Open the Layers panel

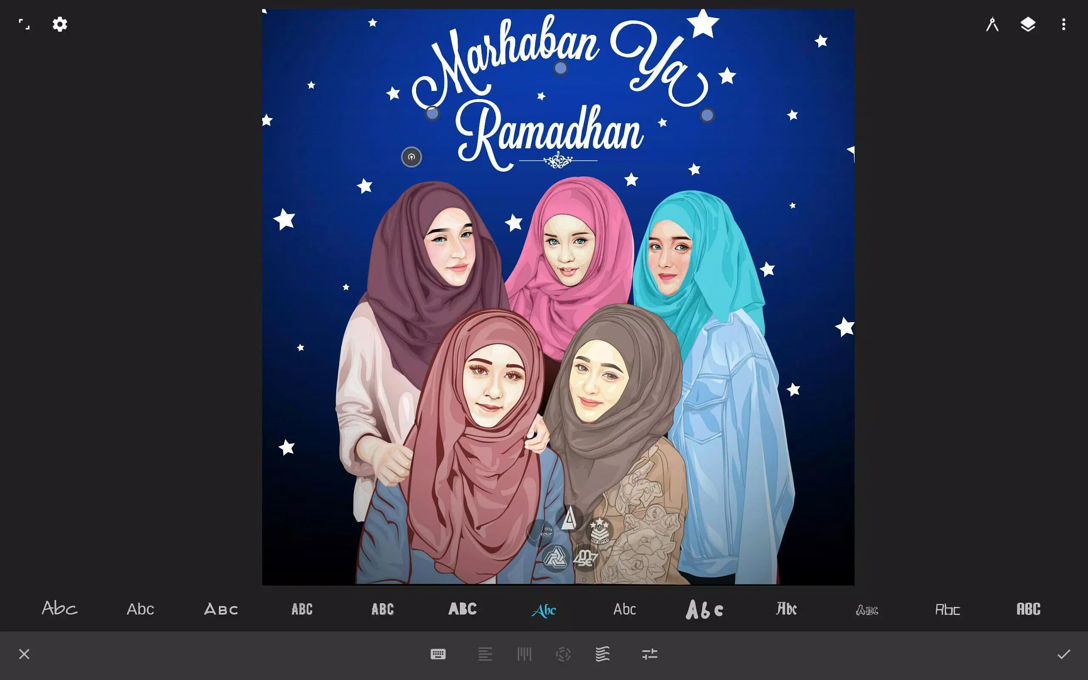(1028, 25)
